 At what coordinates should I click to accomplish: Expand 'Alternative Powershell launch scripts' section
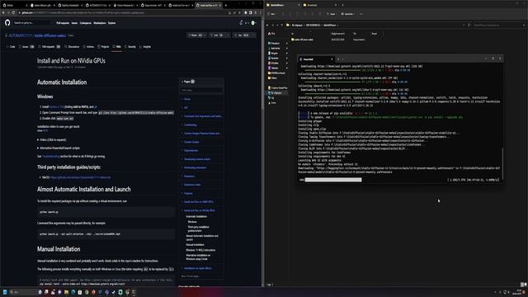pos(59,148)
